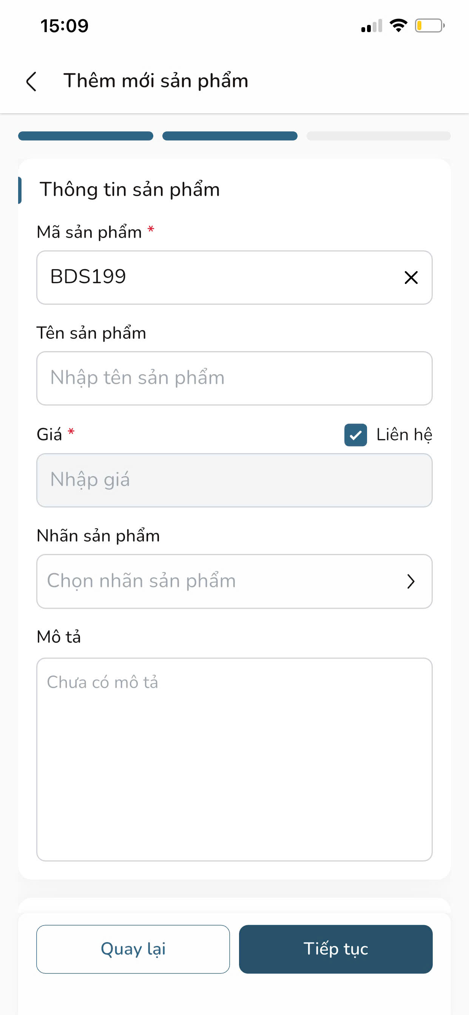Open the Chọn nhãn sản phẩm selector
The height and width of the screenshot is (1015, 469).
click(221, 581)
